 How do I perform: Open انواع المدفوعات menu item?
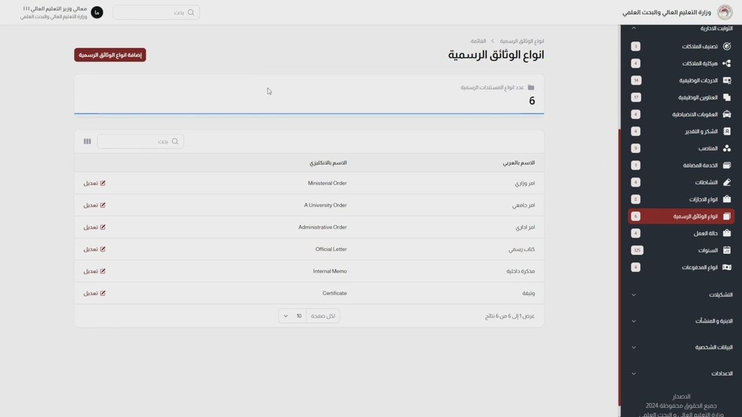tap(681, 267)
